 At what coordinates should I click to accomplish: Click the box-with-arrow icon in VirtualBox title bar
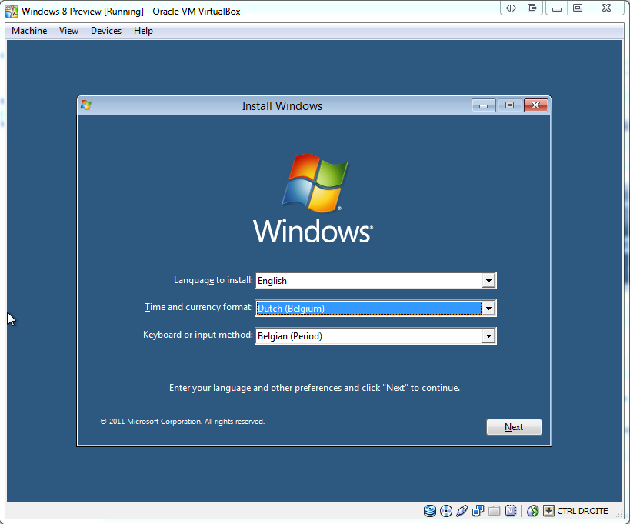532,8
